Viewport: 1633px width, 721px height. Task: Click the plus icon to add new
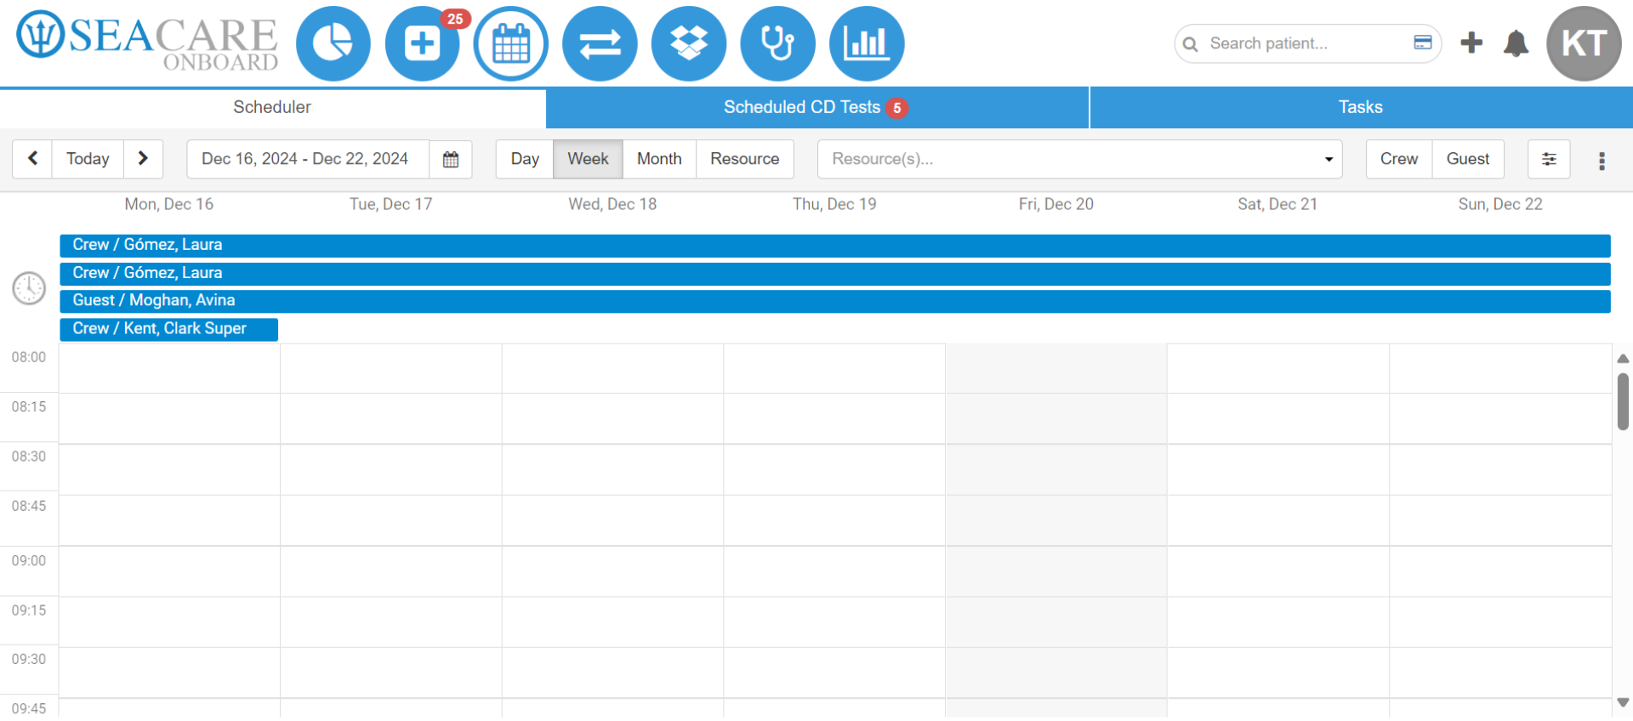point(1471,43)
